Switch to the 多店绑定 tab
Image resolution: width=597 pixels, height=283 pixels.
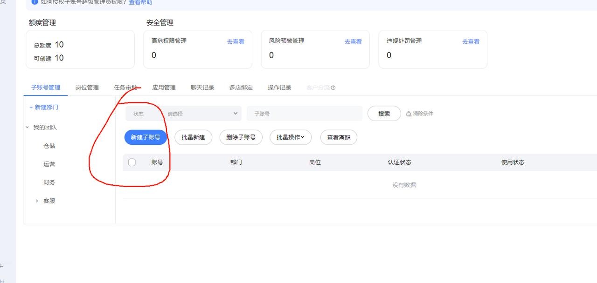pyautogui.click(x=241, y=88)
